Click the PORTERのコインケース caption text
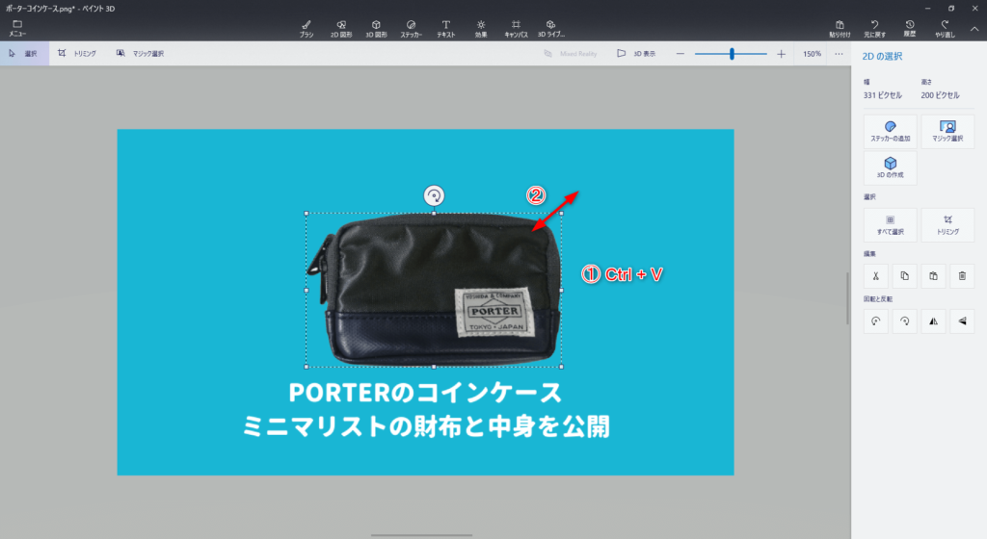The image size is (987, 539). 425,394
